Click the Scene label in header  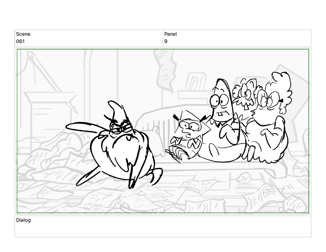pyautogui.click(x=23, y=34)
